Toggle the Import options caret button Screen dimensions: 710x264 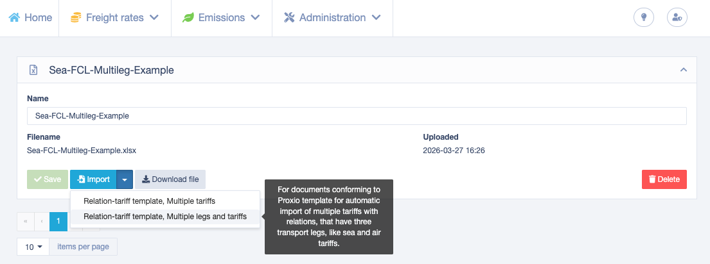(125, 179)
